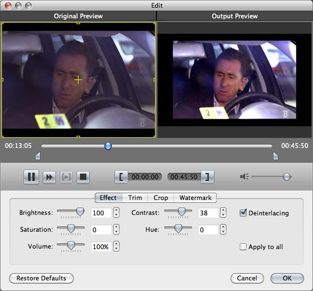Mute audio using the speaker icon
Viewport: 313px width, 291px height.
tap(244, 177)
